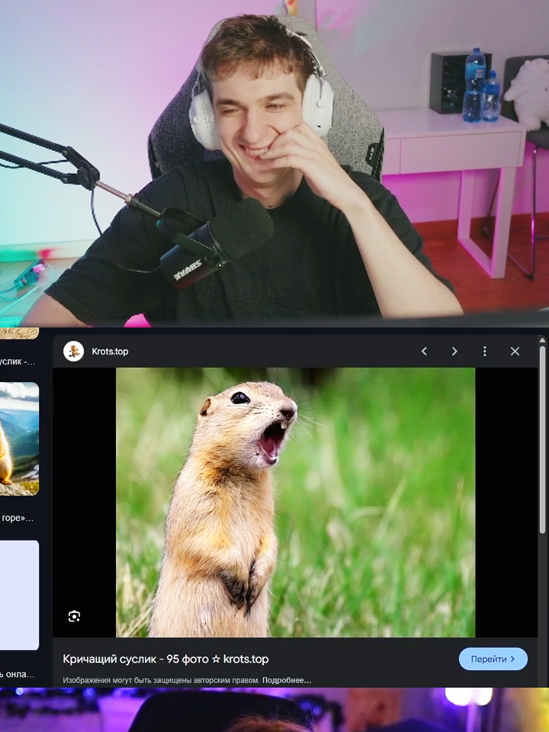This screenshot has height=732, width=549.
Task: Select the blank light-purple result card on left
Action: (19, 595)
